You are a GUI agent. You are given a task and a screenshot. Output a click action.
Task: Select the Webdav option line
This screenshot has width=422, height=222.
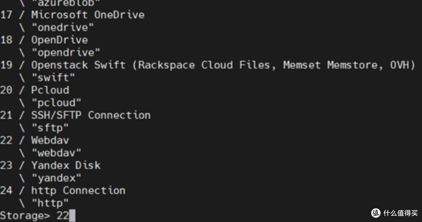click(50, 140)
